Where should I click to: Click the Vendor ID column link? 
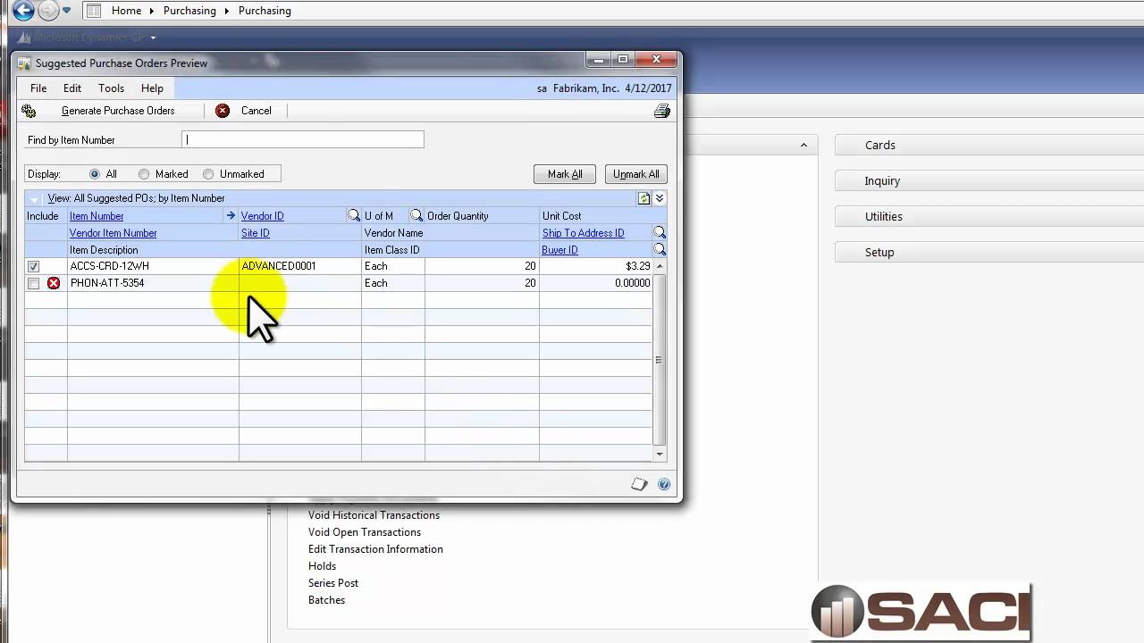click(263, 216)
